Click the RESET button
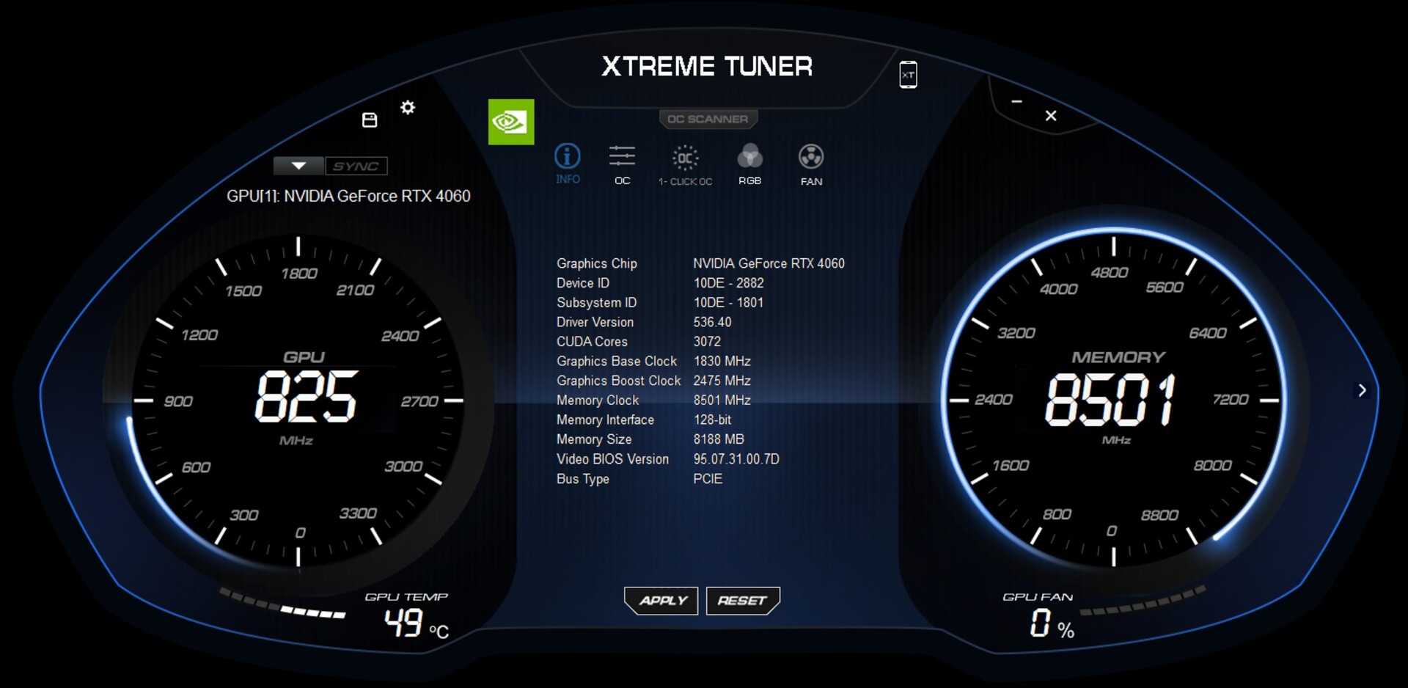 pos(743,601)
